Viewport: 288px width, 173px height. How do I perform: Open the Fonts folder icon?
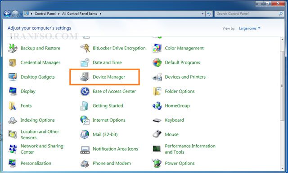pyautogui.click(x=13, y=106)
